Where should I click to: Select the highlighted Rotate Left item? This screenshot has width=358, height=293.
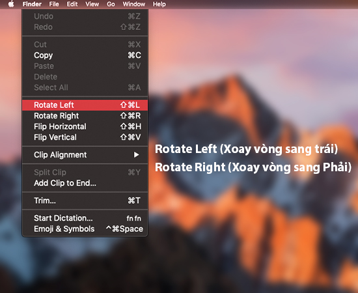(x=85, y=105)
